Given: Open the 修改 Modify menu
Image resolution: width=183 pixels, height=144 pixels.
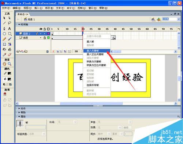Looking at the screenshot, I should pyautogui.click(x=49, y=8).
